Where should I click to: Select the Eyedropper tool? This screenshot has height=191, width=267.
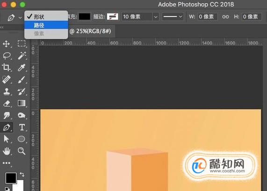(22, 67)
